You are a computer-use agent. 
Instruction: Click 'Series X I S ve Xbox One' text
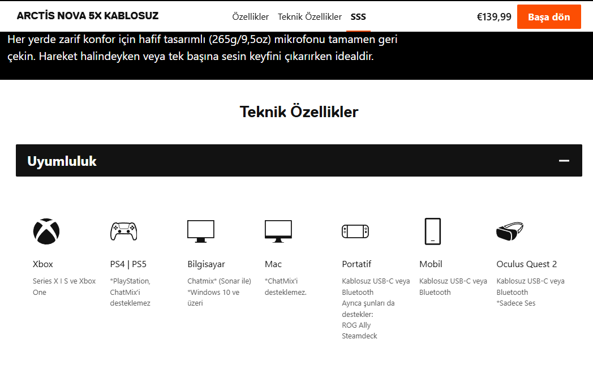[65, 287]
